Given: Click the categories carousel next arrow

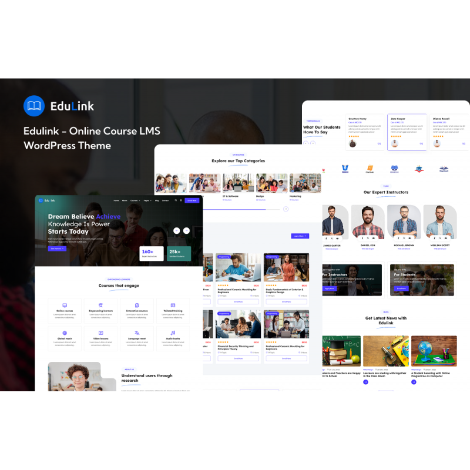Looking at the screenshot, I should 286,209.
